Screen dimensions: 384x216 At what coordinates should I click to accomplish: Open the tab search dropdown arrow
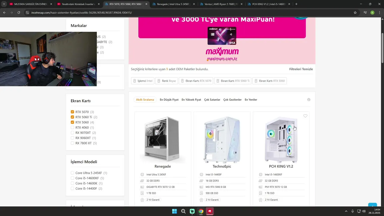click(x=4, y=4)
